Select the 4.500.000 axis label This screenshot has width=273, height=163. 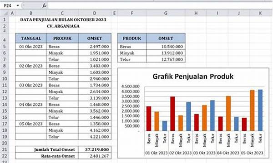pos(131,86)
